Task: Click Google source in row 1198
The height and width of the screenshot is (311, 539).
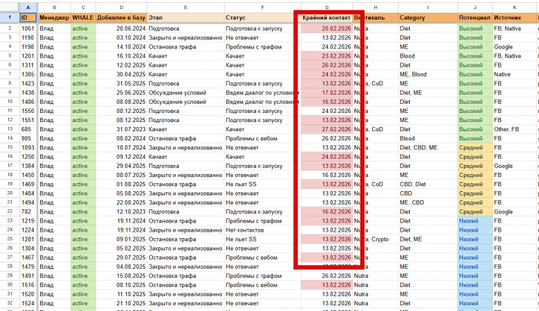Action: coord(514,47)
